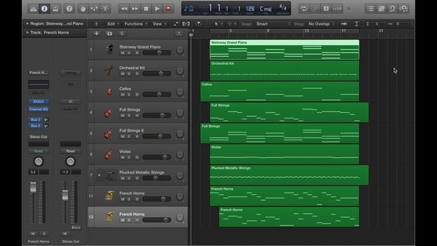Image resolution: width=437 pixels, height=246 pixels.
Task: Mute the Stereo Out channel strip
Action: pyautogui.click(x=65, y=234)
